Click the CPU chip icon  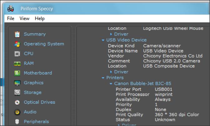(x=17, y=54)
